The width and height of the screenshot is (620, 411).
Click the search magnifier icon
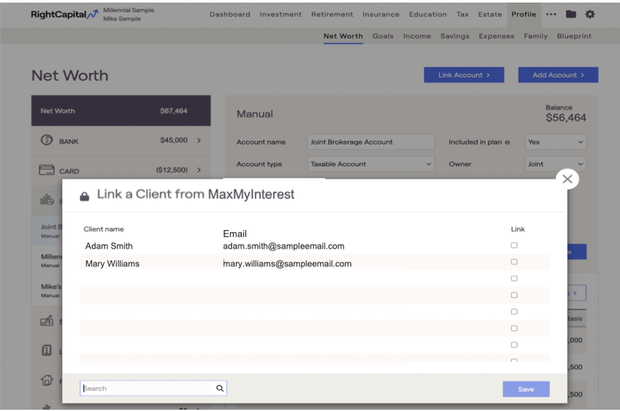(220, 388)
